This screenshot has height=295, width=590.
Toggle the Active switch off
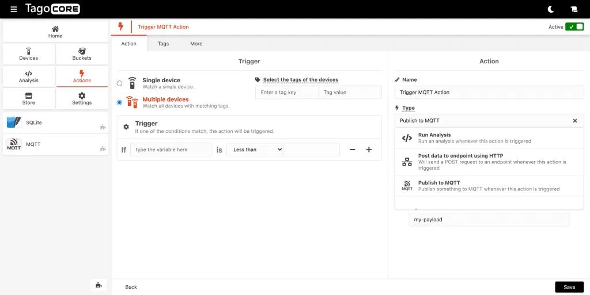pyautogui.click(x=574, y=27)
